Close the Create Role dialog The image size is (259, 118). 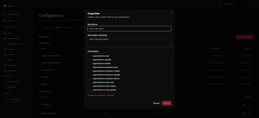[171, 12]
